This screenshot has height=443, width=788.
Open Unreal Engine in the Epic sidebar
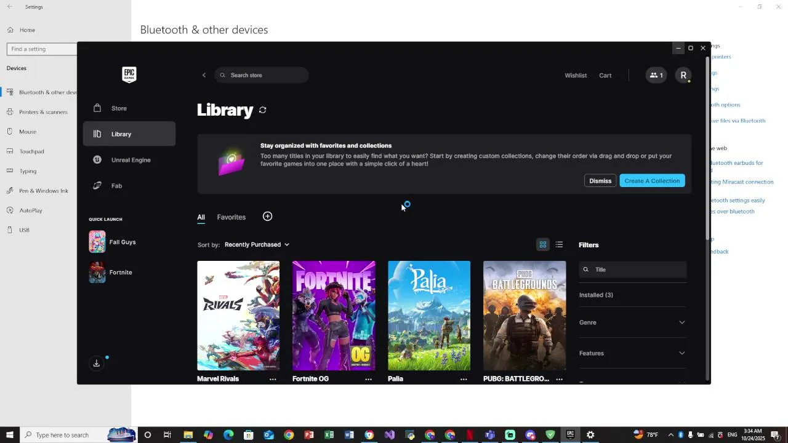[x=129, y=160]
